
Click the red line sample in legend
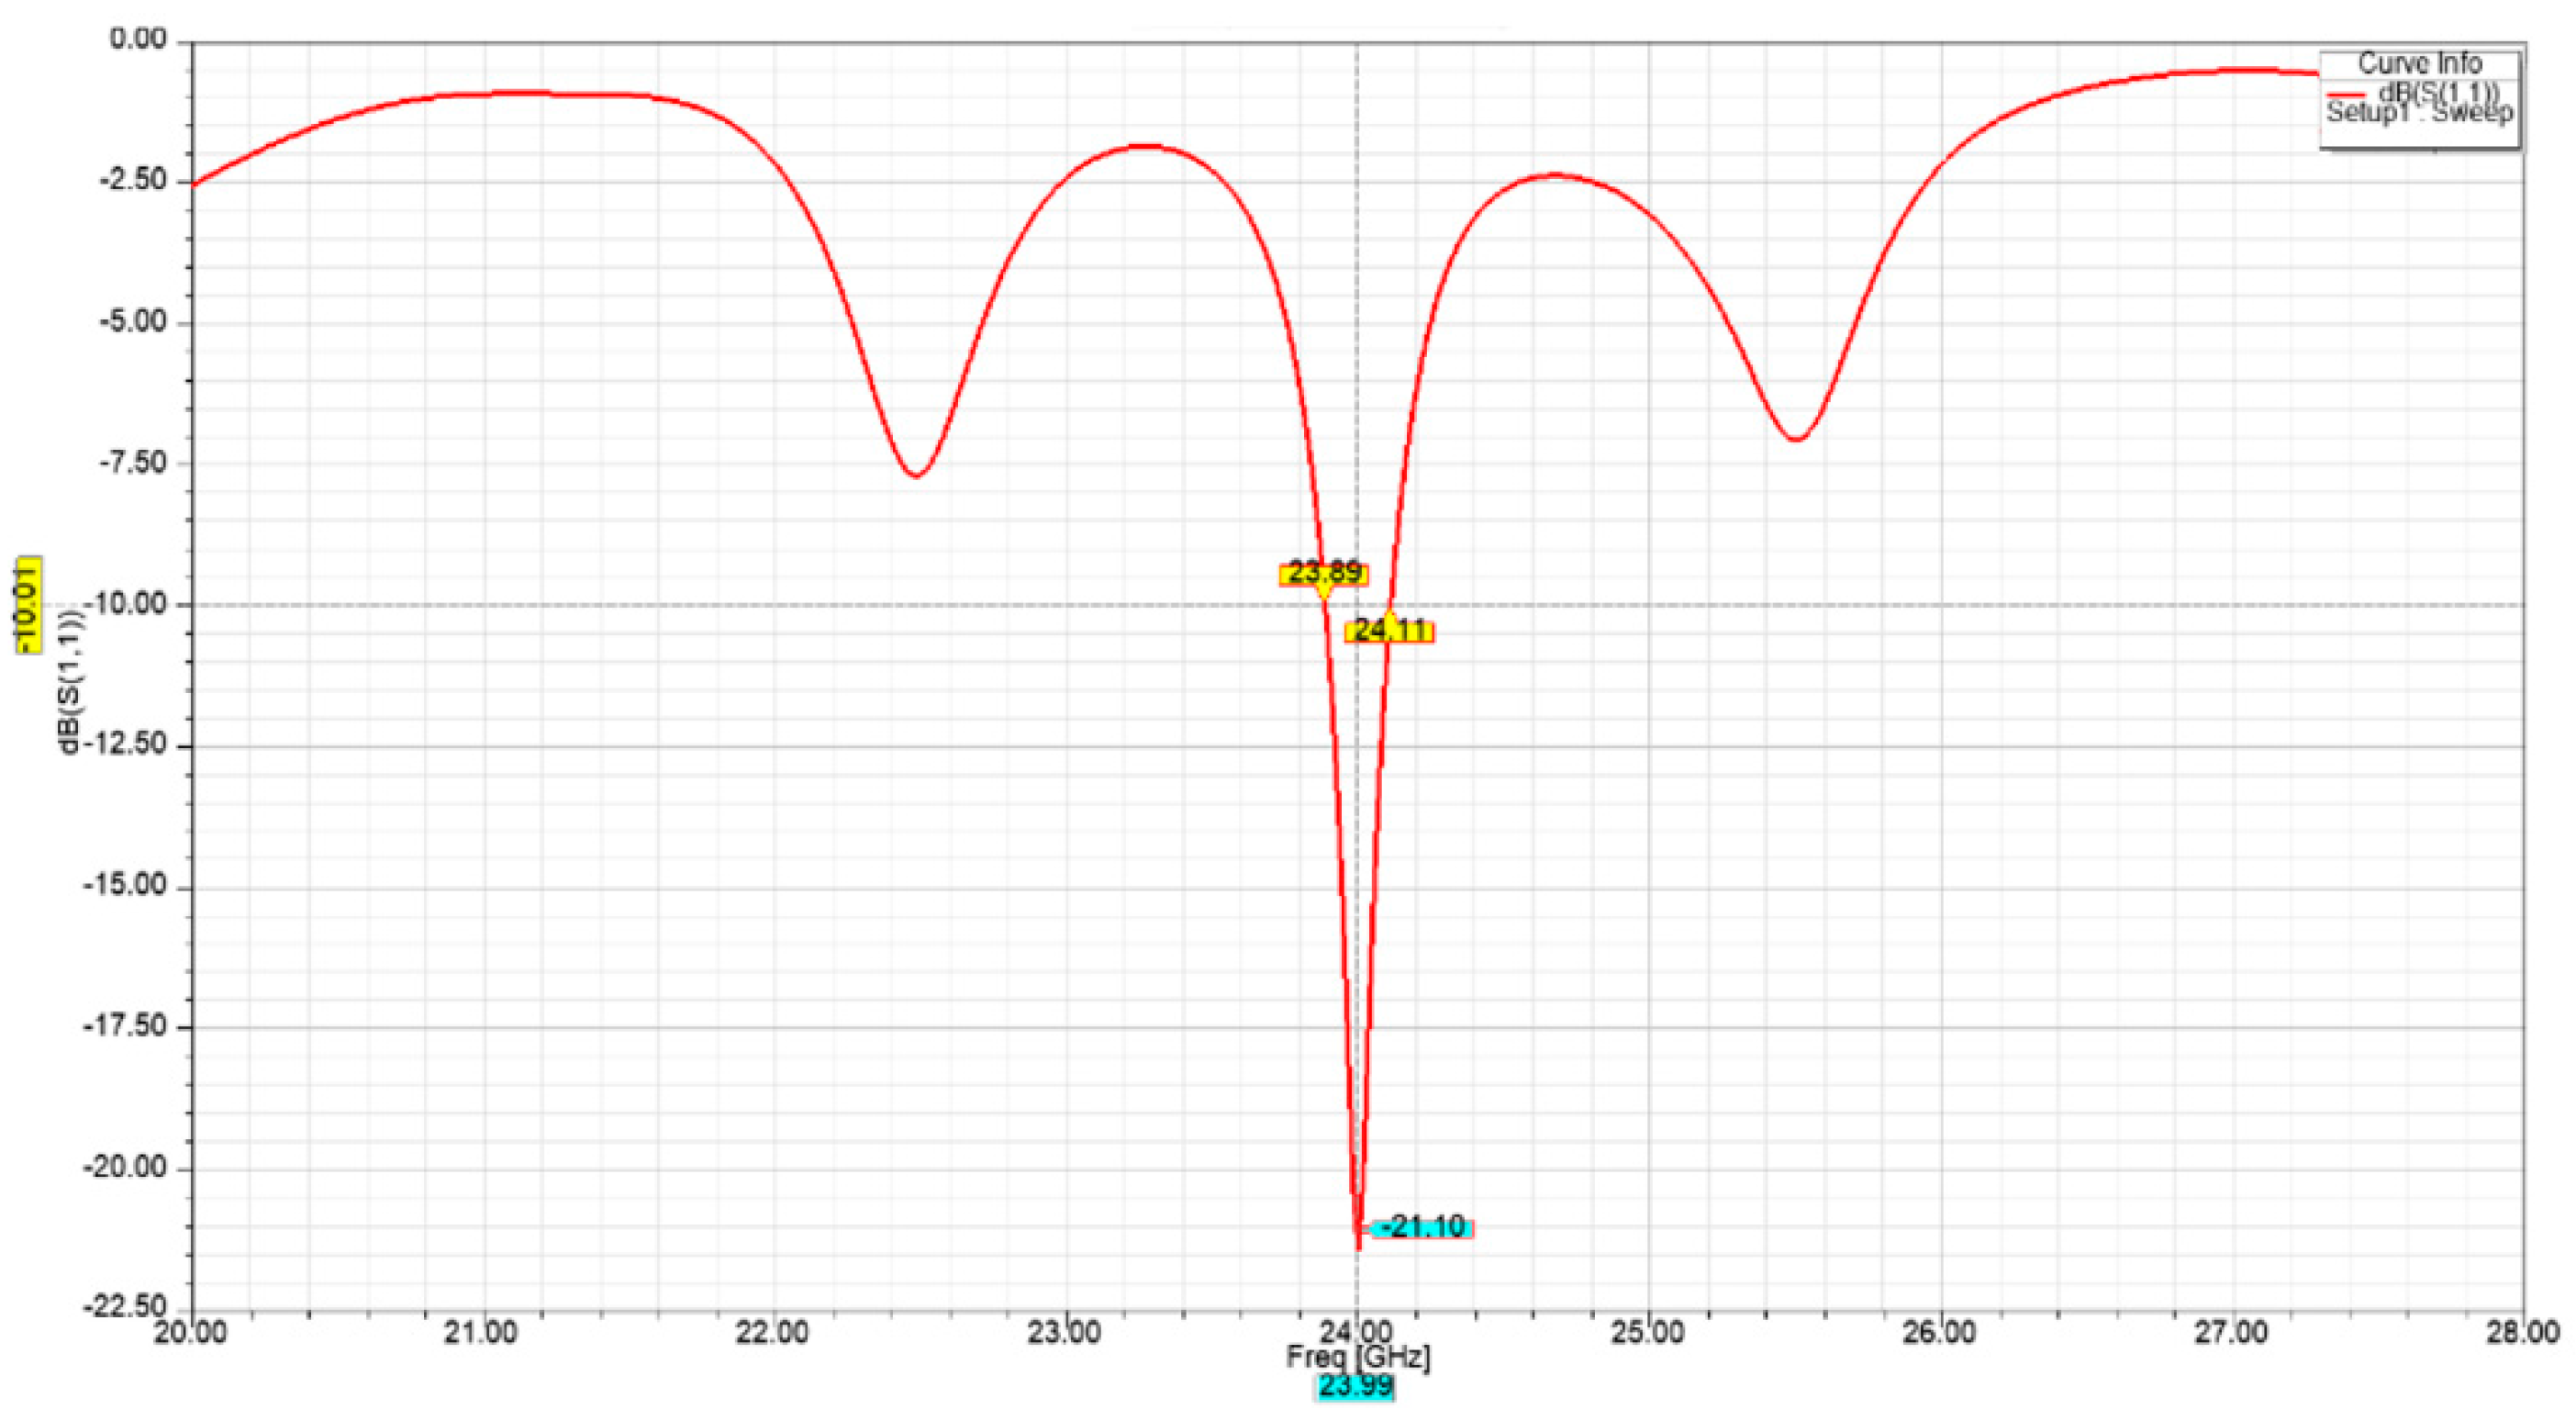pos(2346,93)
